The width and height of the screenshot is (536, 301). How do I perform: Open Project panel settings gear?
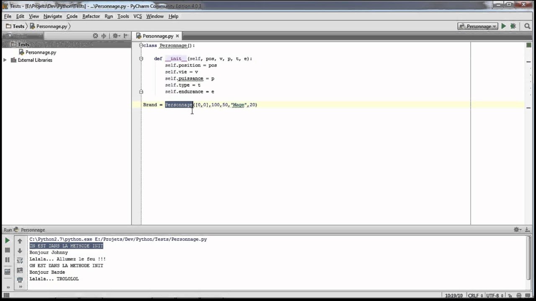pyautogui.click(x=116, y=36)
